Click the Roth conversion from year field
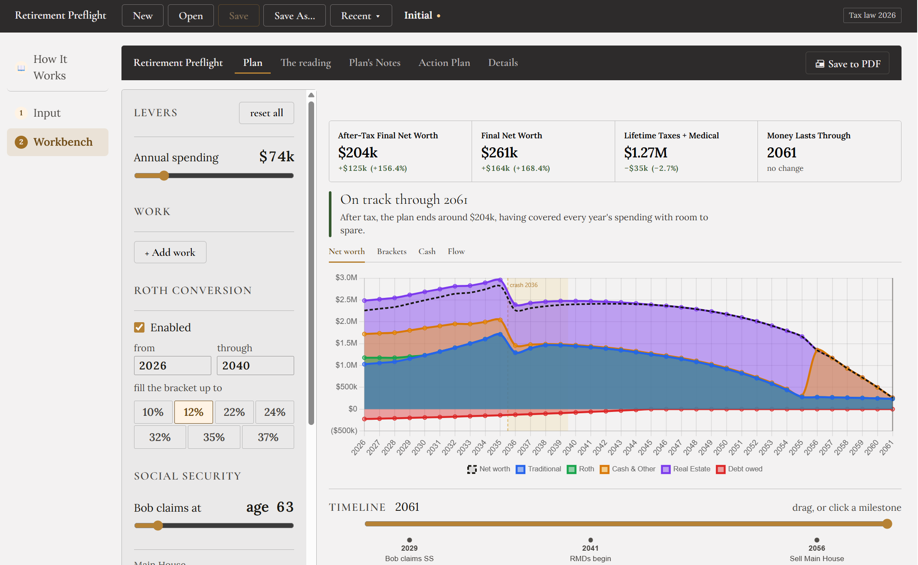 (x=172, y=366)
